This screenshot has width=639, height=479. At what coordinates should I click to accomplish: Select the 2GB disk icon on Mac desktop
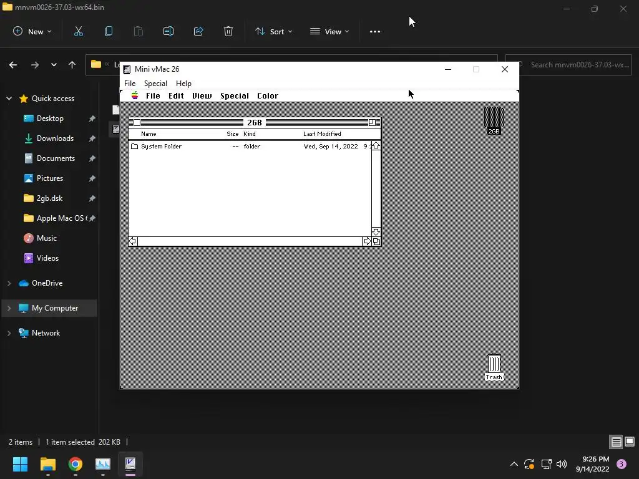tap(494, 121)
